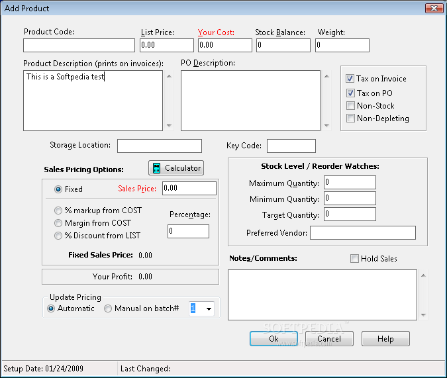Click the Your Cost input
This screenshot has width=447, height=378.
pyautogui.click(x=225, y=45)
